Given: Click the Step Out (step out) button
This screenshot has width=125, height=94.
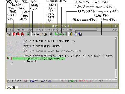Looking at the screenshot, I should [65, 34].
